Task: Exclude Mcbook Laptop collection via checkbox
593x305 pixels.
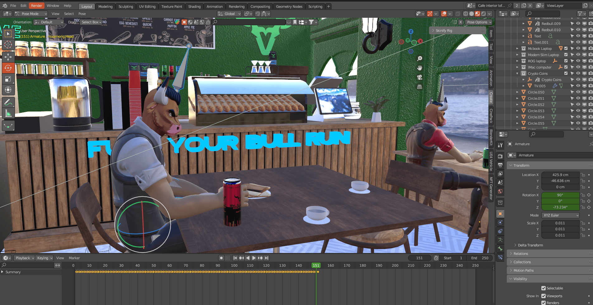Action: [566, 49]
